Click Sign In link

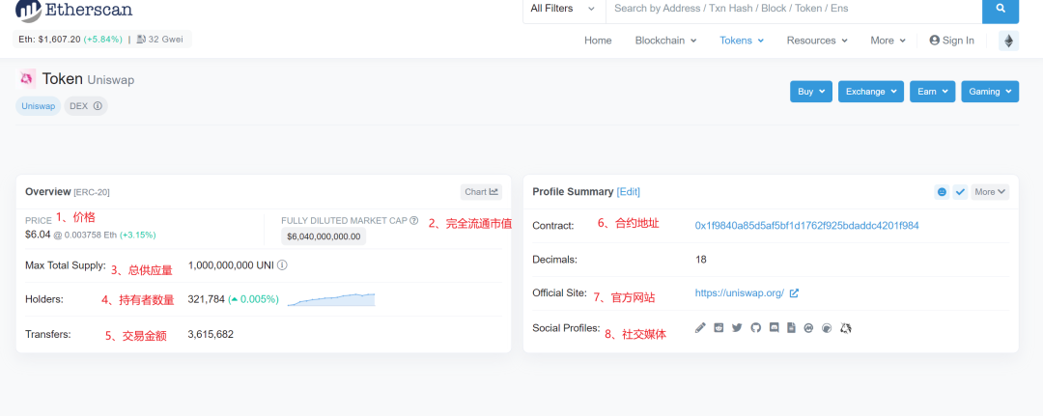point(952,41)
